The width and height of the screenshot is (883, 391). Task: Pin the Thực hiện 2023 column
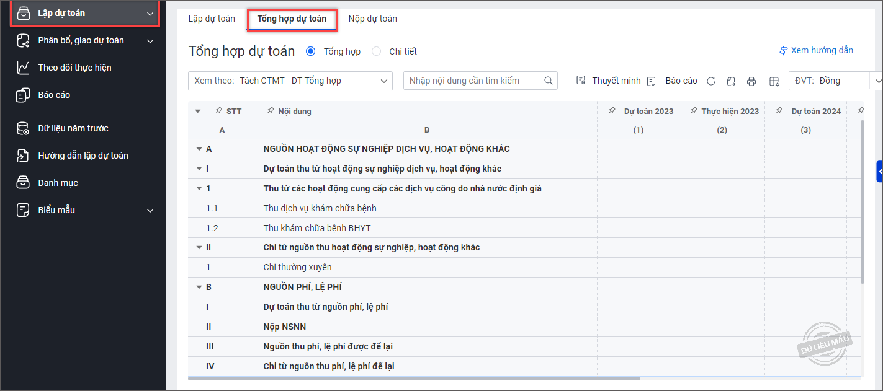click(x=693, y=110)
